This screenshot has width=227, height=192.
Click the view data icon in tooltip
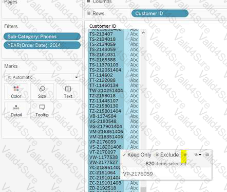pyautogui.click(x=207, y=155)
